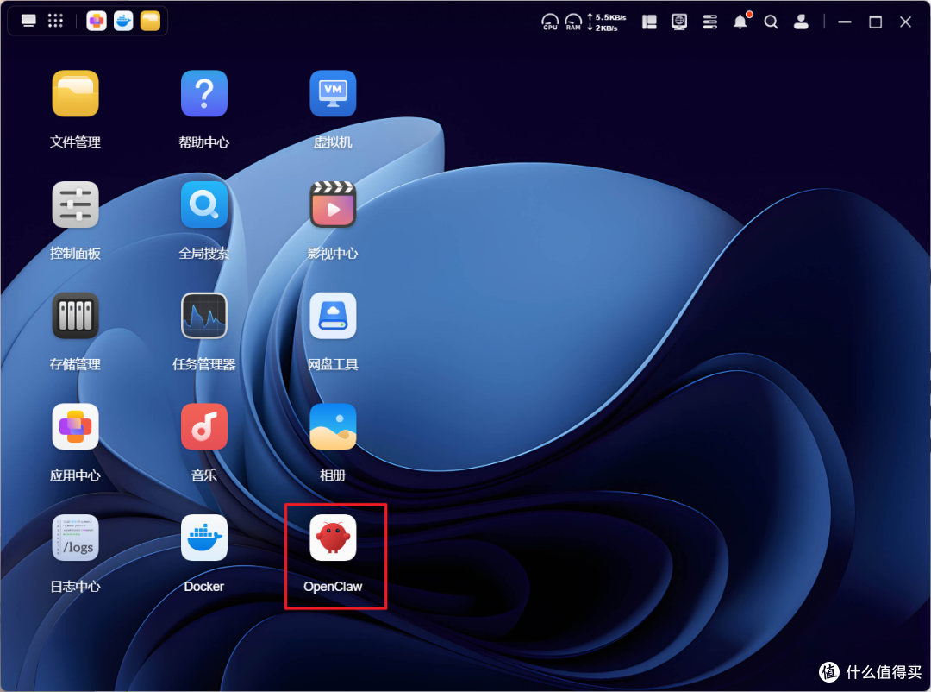Open the 文件管理 file manager app
The width and height of the screenshot is (931, 692).
(75, 93)
